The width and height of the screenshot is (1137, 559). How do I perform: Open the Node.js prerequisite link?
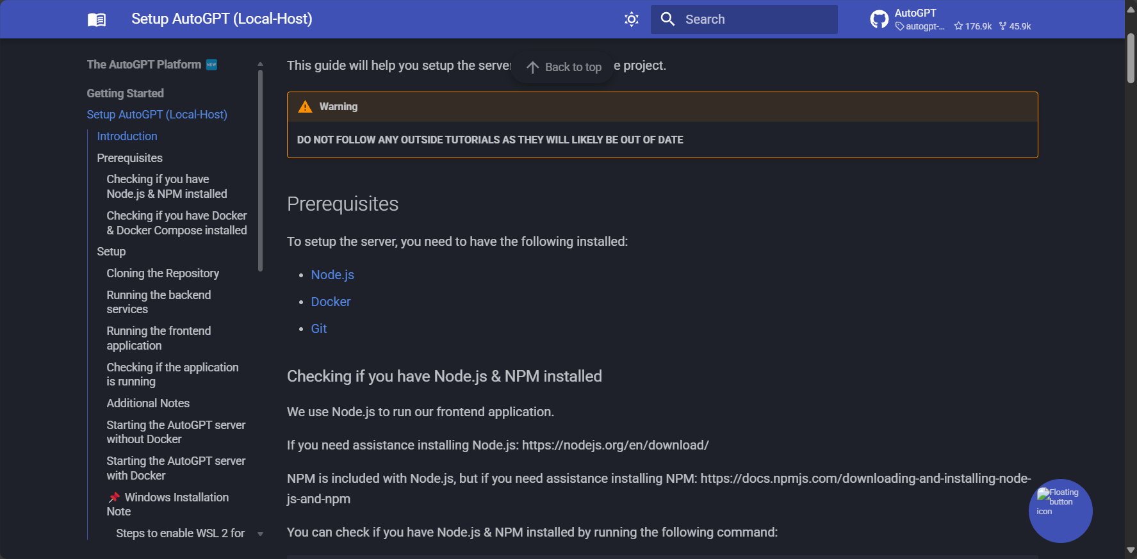coord(332,275)
